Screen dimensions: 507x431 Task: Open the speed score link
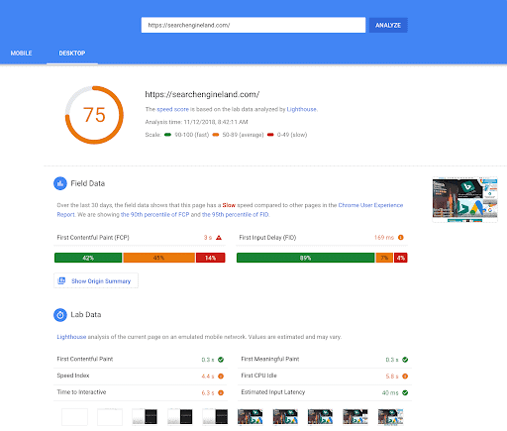point(172,109)
